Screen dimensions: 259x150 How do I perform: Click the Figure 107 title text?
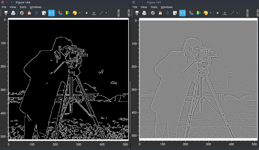click(x=154, y=3)
